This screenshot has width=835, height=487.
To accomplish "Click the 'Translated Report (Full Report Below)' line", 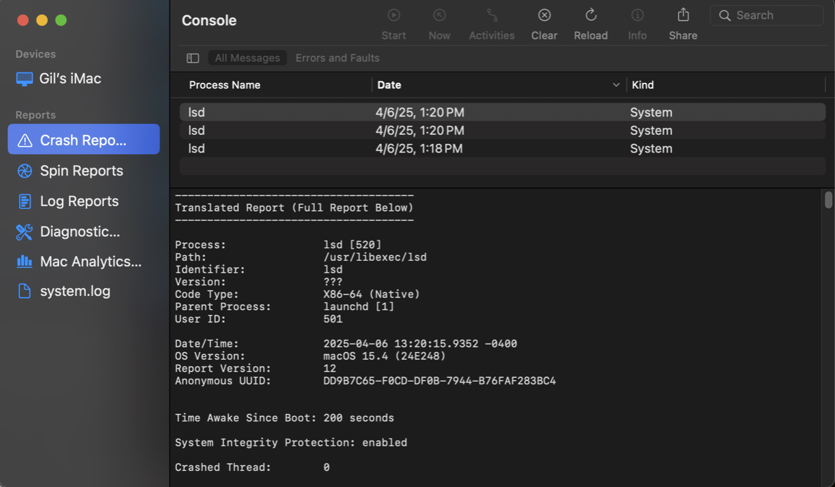I will pos(294,208).
